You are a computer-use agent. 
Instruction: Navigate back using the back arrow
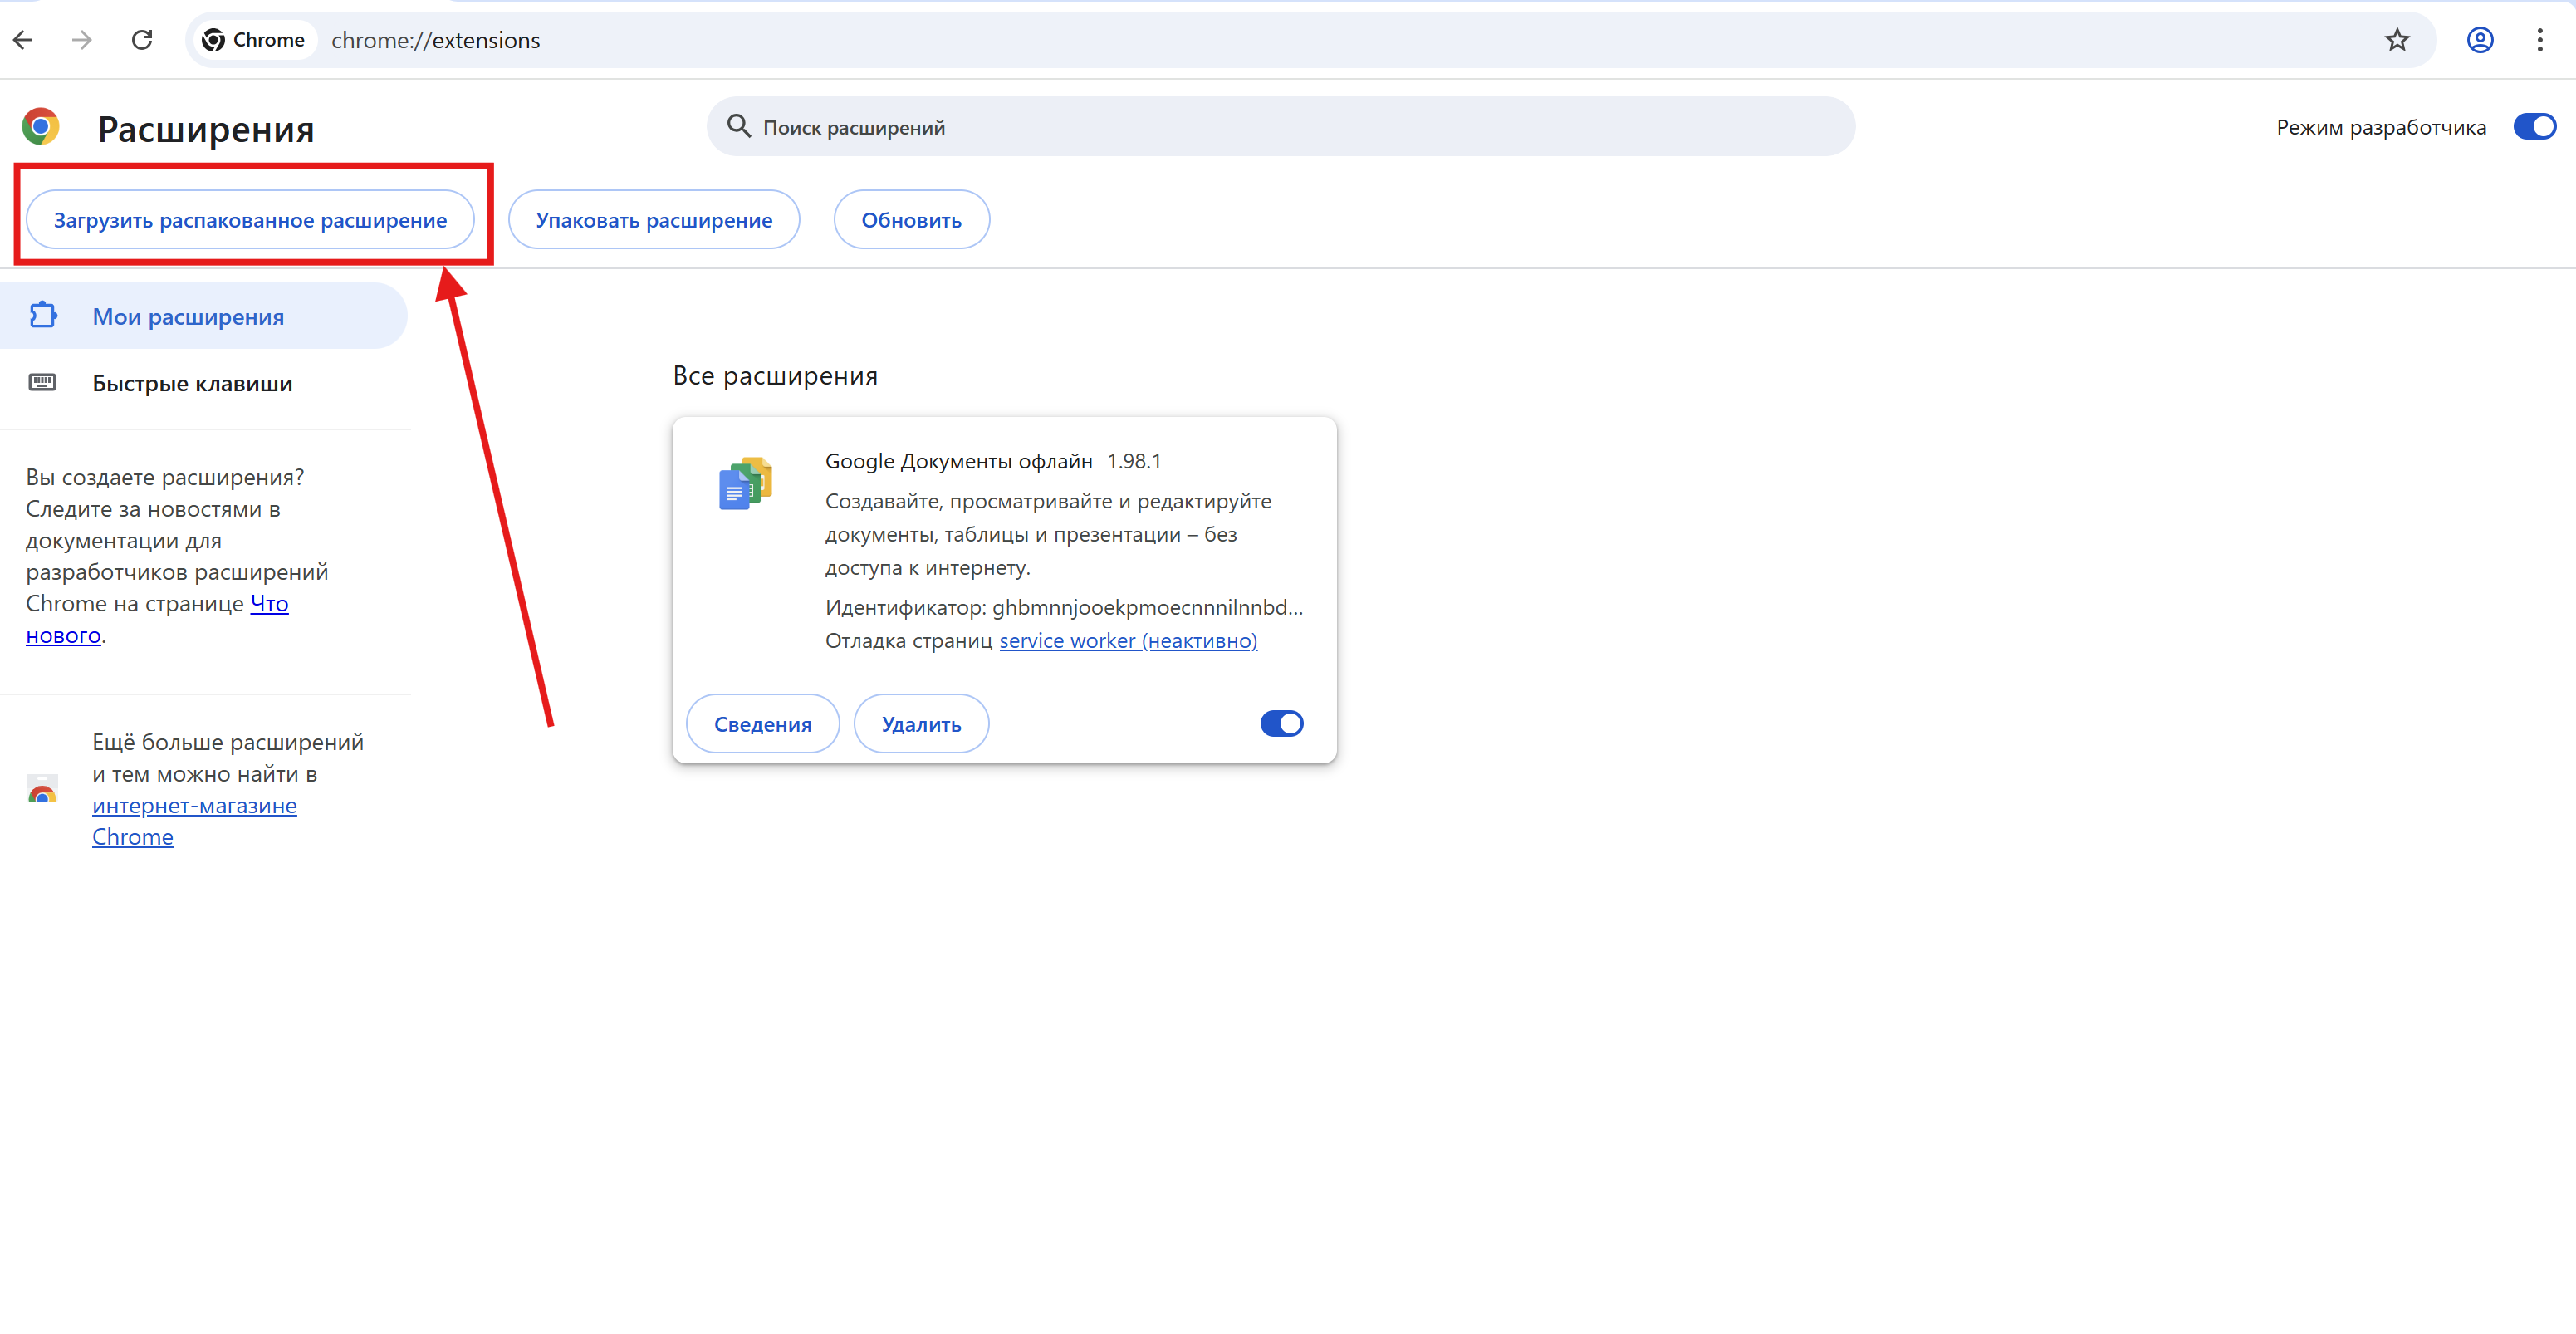pyautogui.click(x=24, y=40)
